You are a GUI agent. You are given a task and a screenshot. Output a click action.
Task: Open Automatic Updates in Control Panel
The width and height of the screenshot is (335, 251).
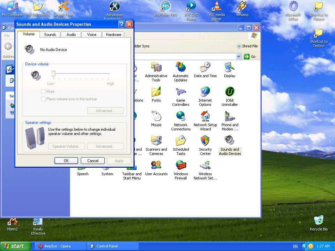click(x=180, y=68)
